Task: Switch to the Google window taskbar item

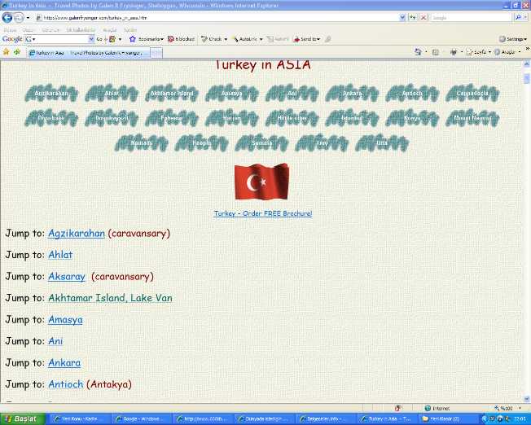Action: 139,419
